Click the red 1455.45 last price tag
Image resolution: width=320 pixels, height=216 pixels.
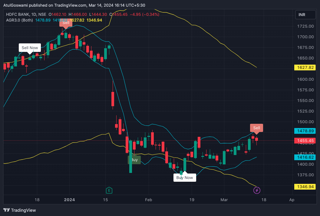coord(305,140)
